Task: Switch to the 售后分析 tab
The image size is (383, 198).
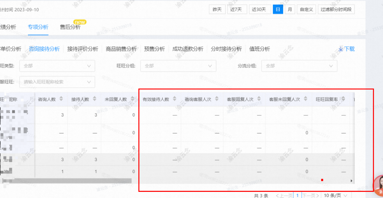Action: 70,27
